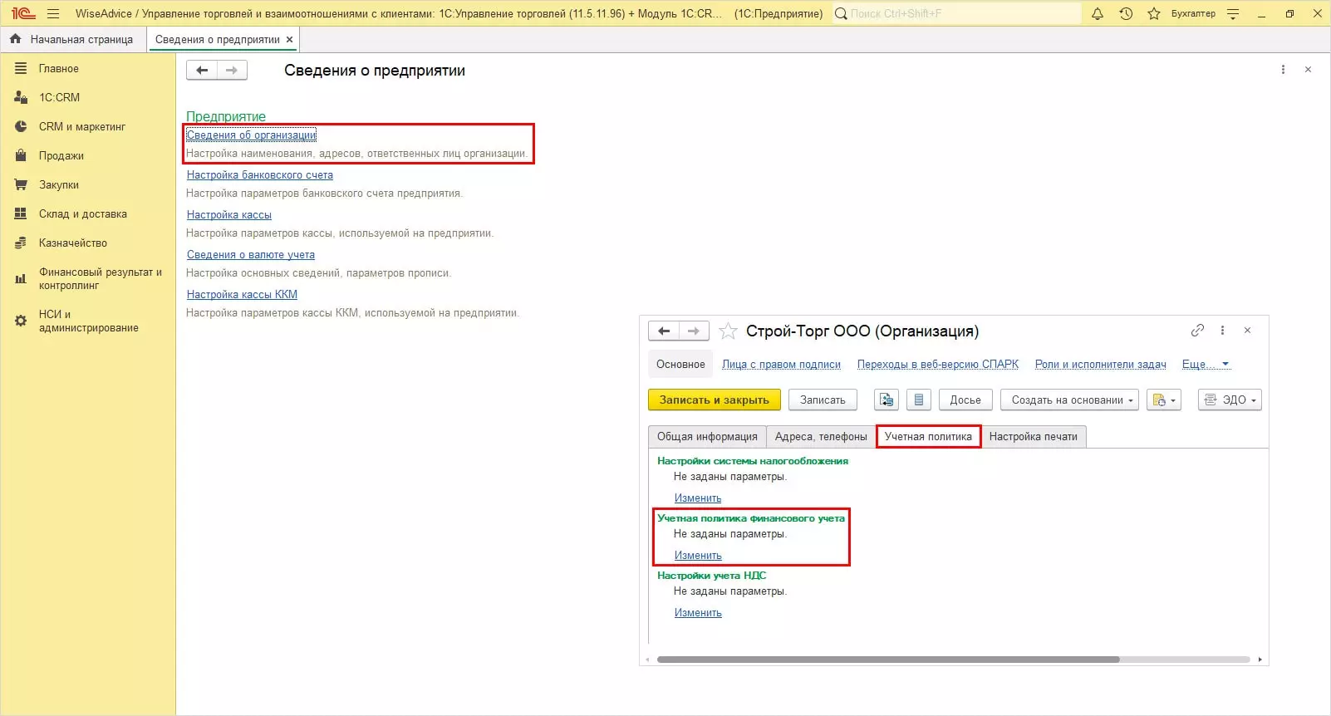Click Изменить under Настройки системы налогообложения

coord(698,498)
